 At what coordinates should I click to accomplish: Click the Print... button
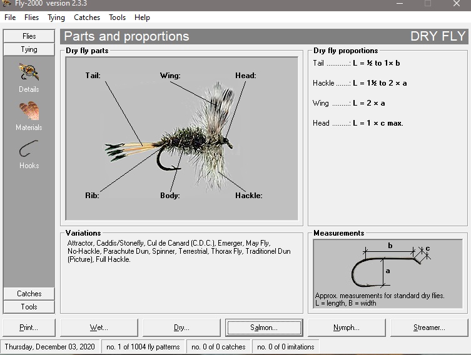point(29,327)
